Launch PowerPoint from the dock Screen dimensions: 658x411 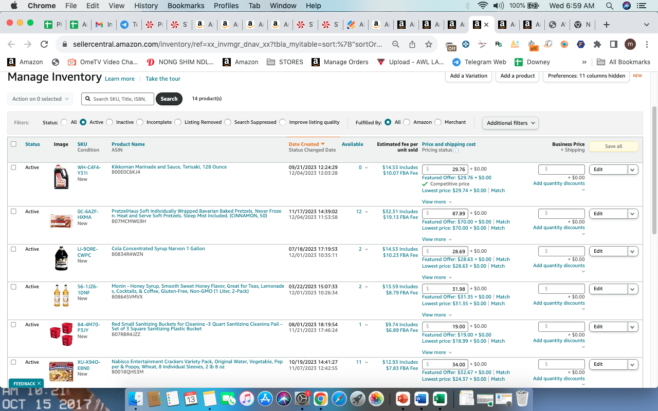(403, 398)
